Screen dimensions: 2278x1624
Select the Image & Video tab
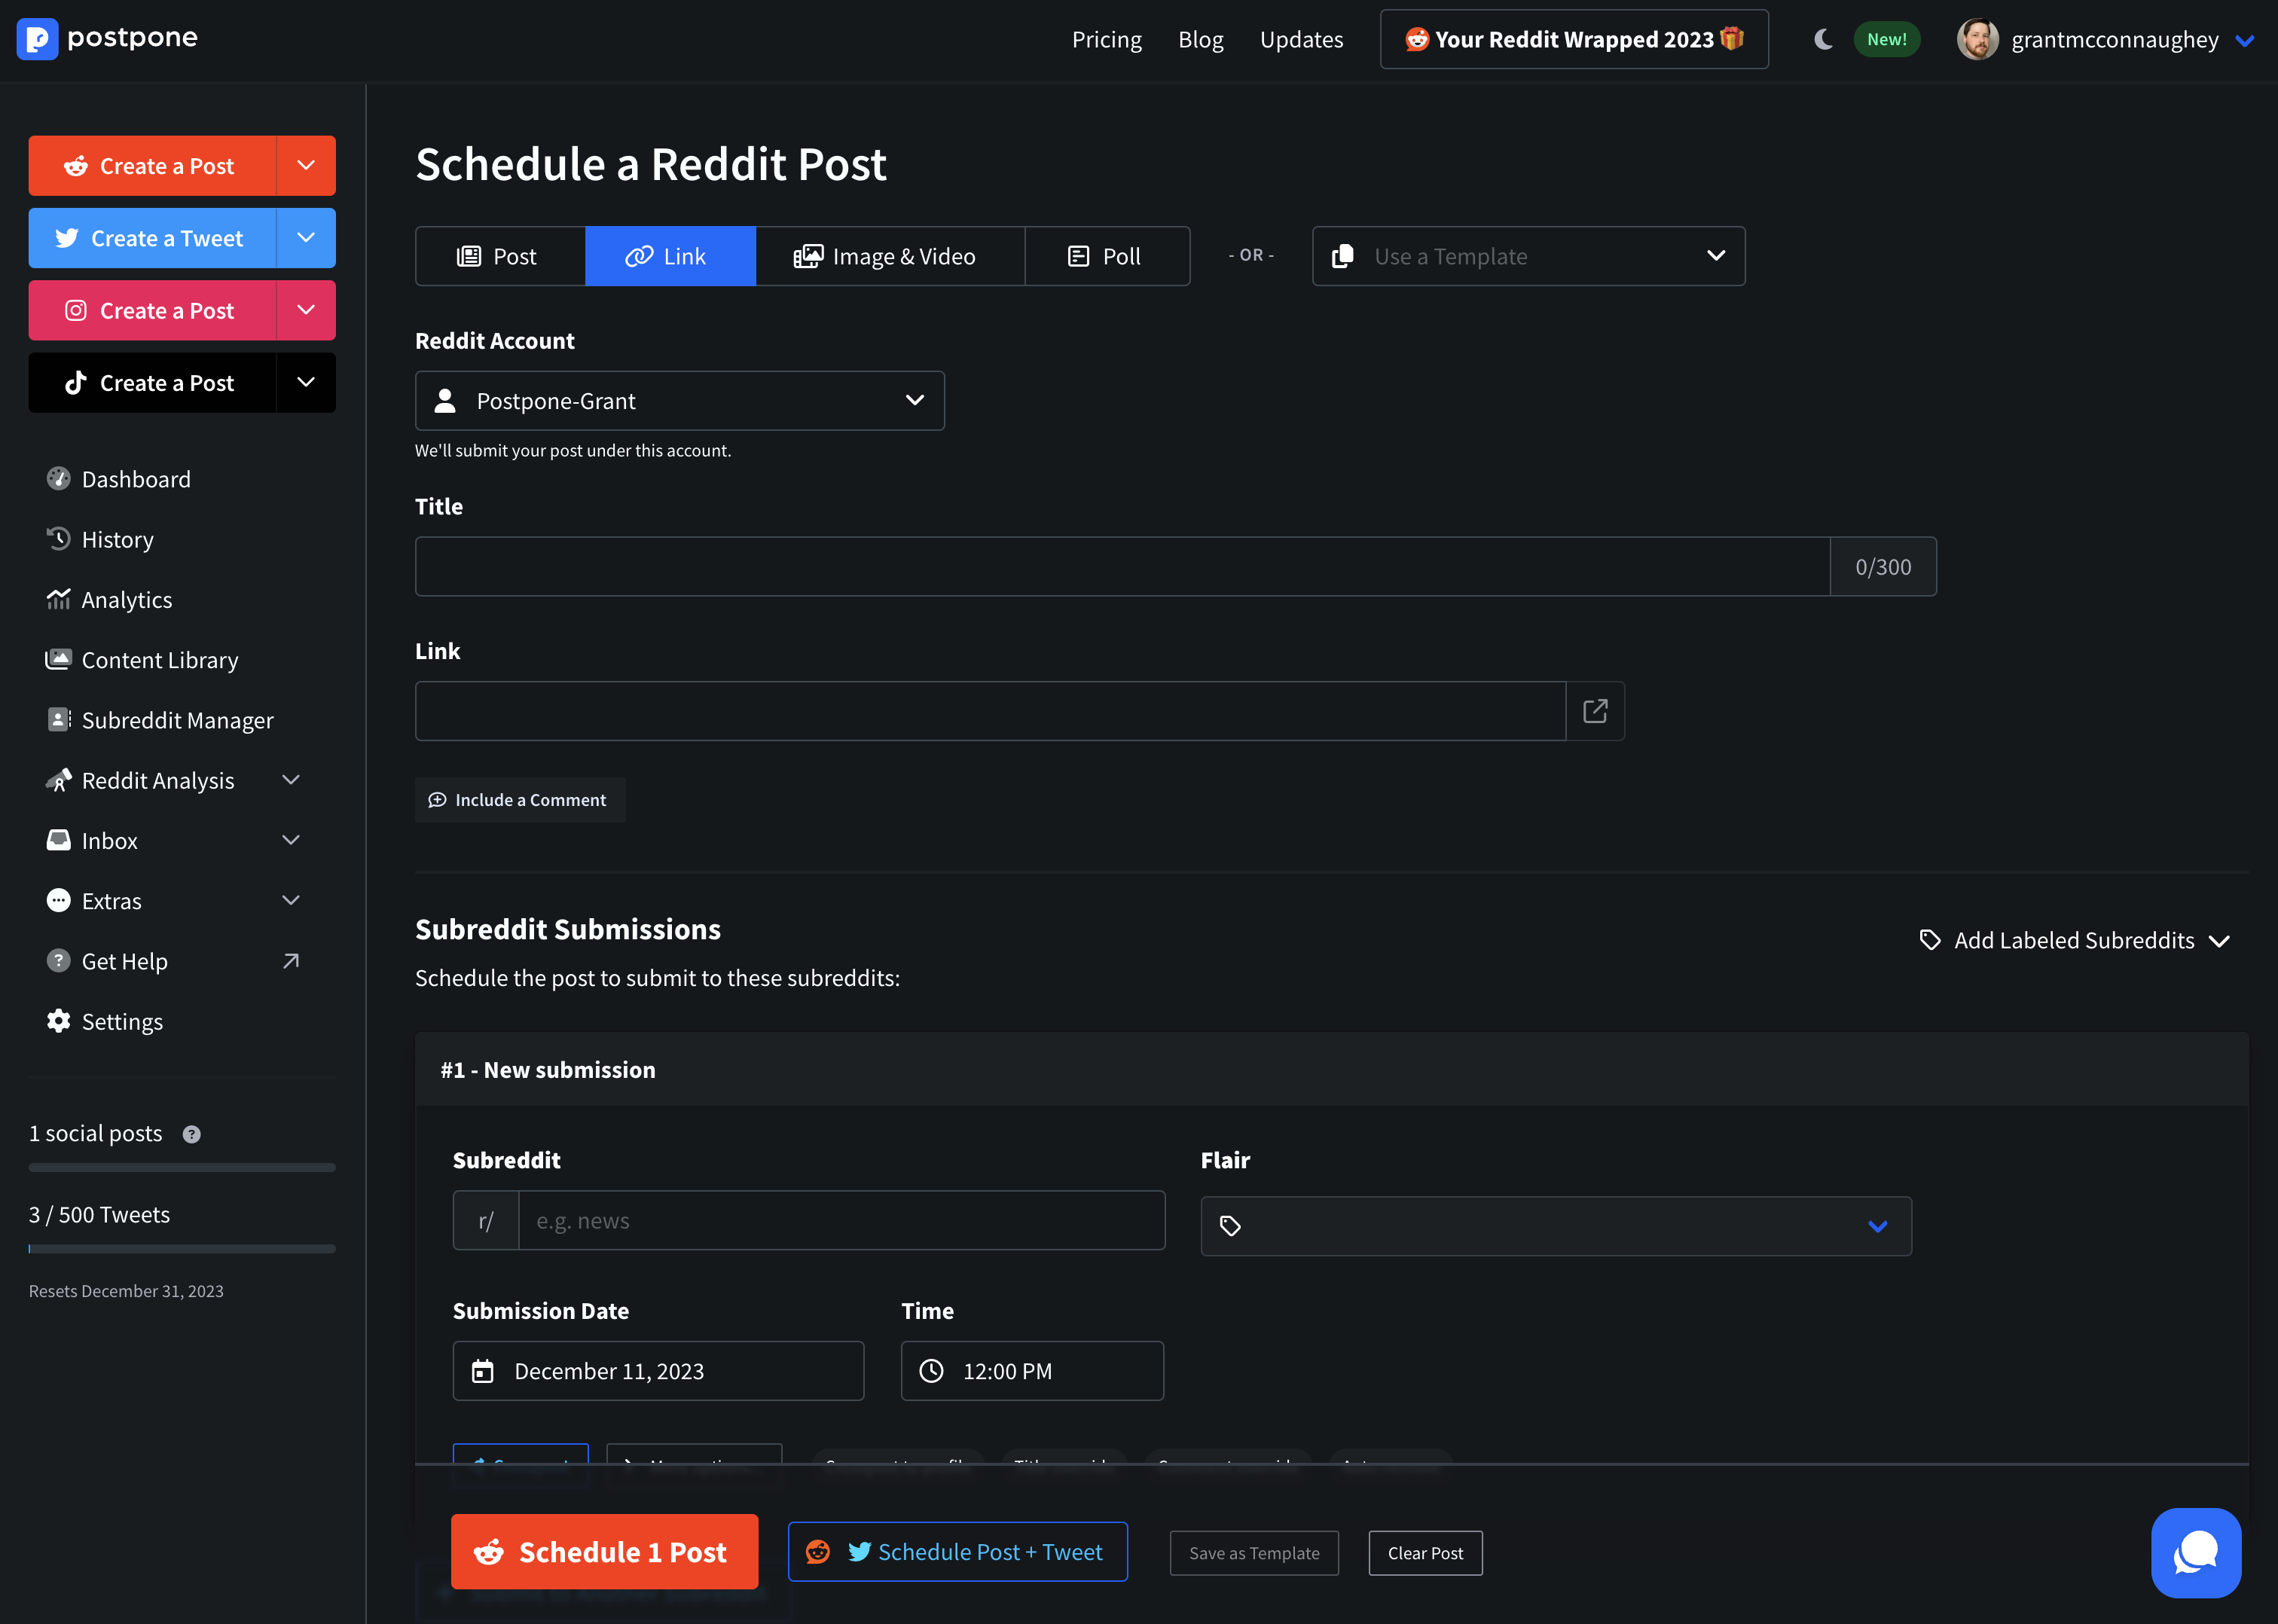[x=890, y=256]
